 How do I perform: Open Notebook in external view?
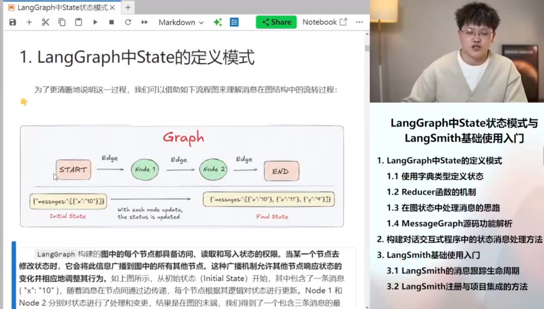point(325,22)
